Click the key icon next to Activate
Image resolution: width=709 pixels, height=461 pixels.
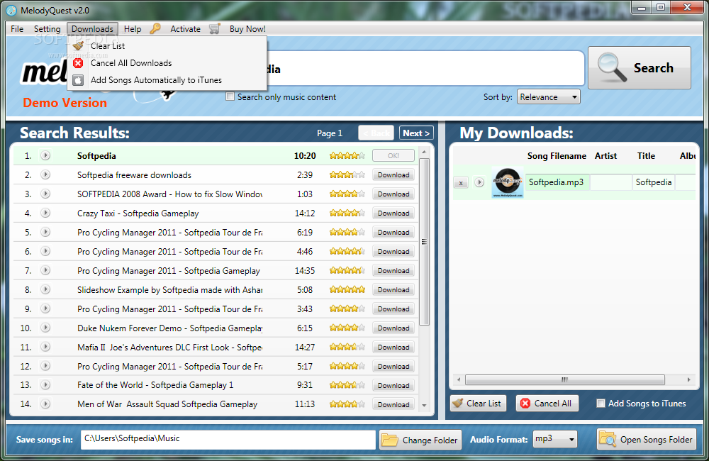tap(155, 28)
